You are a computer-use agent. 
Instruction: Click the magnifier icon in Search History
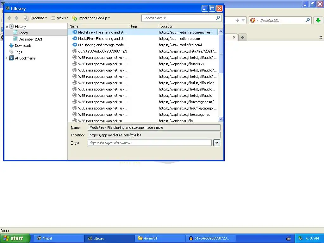[218, 18]
